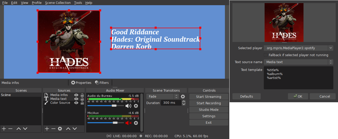
Task: Open the Tools menu
Action: (78, 3)
